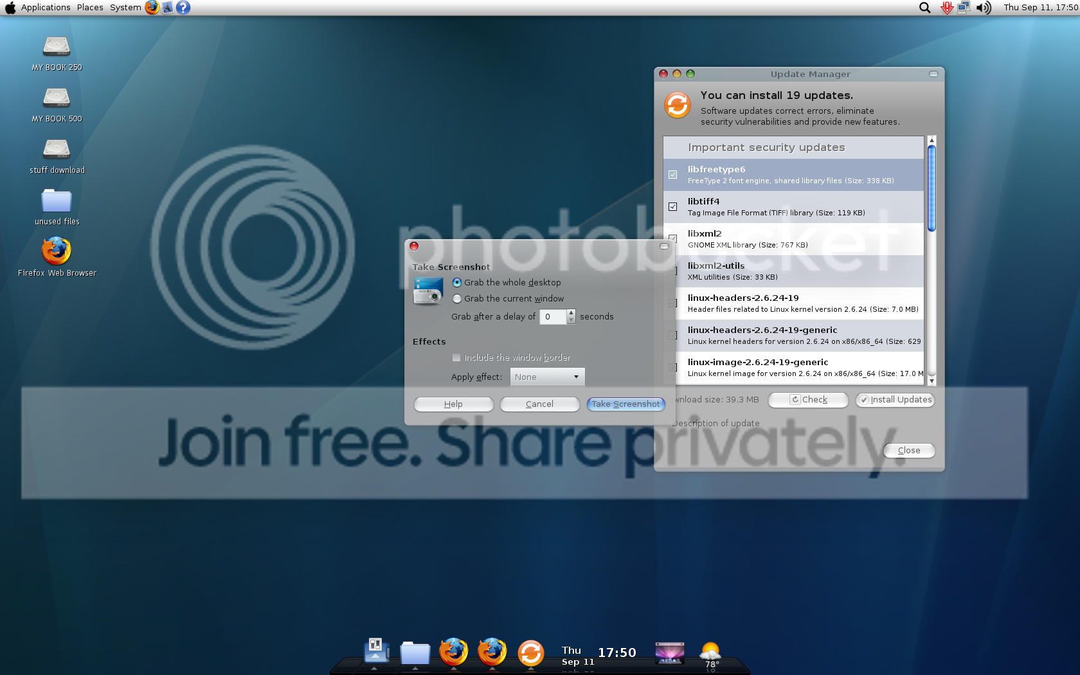Click the weather applet in dock
Viewport: 1080px width, 675px height.
tap(710, 654)
